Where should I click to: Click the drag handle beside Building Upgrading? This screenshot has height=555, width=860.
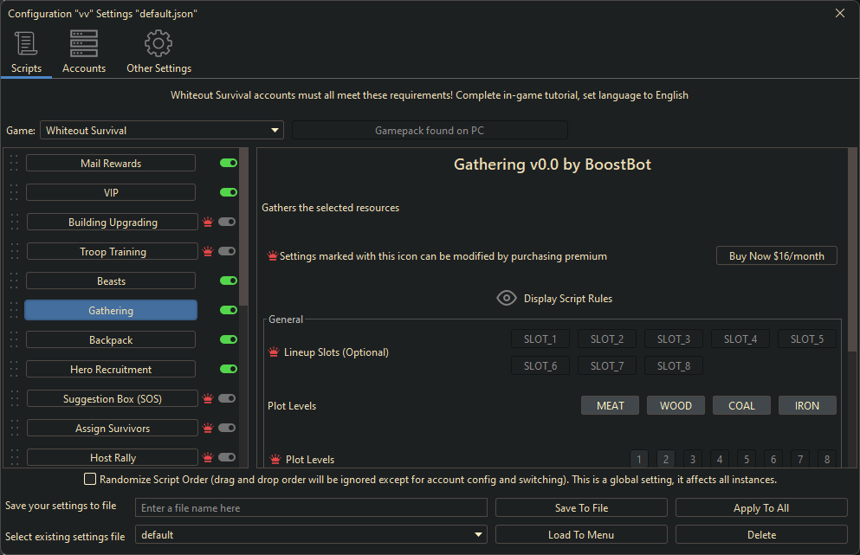tap(14, 222)
